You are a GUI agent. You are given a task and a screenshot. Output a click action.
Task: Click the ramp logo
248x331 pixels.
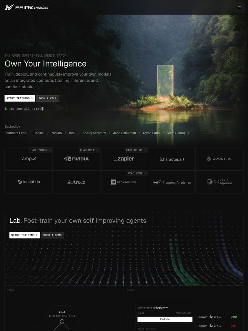pyautogui.click(x=29, y=159)
